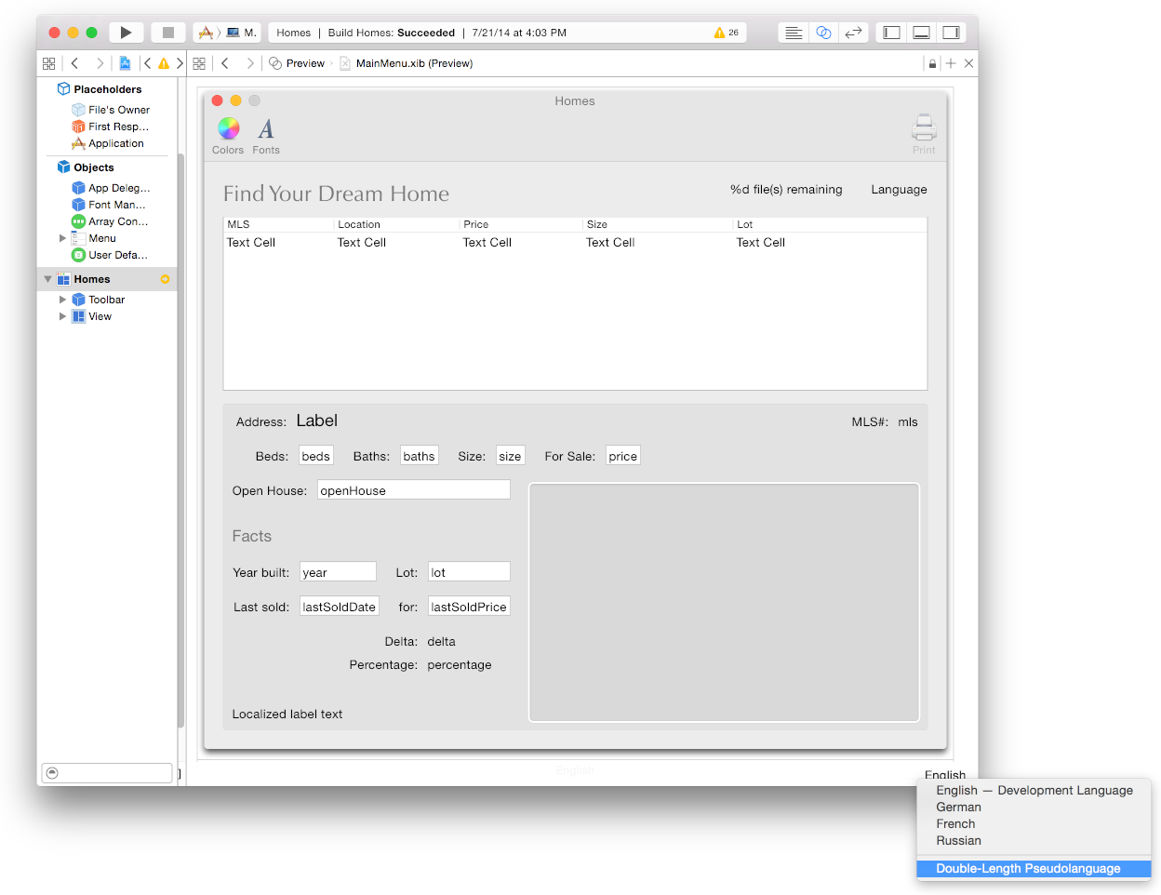1161x895 pixels.
Task: Toggle the Utilities panel visibility
Action: pyautogui.click(x=951, y=33)
